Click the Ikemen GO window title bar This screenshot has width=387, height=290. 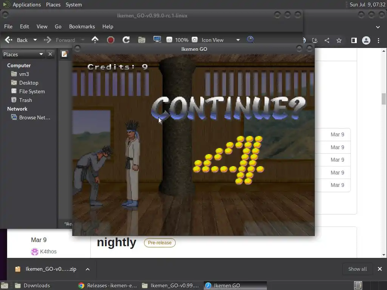(194, 49)
